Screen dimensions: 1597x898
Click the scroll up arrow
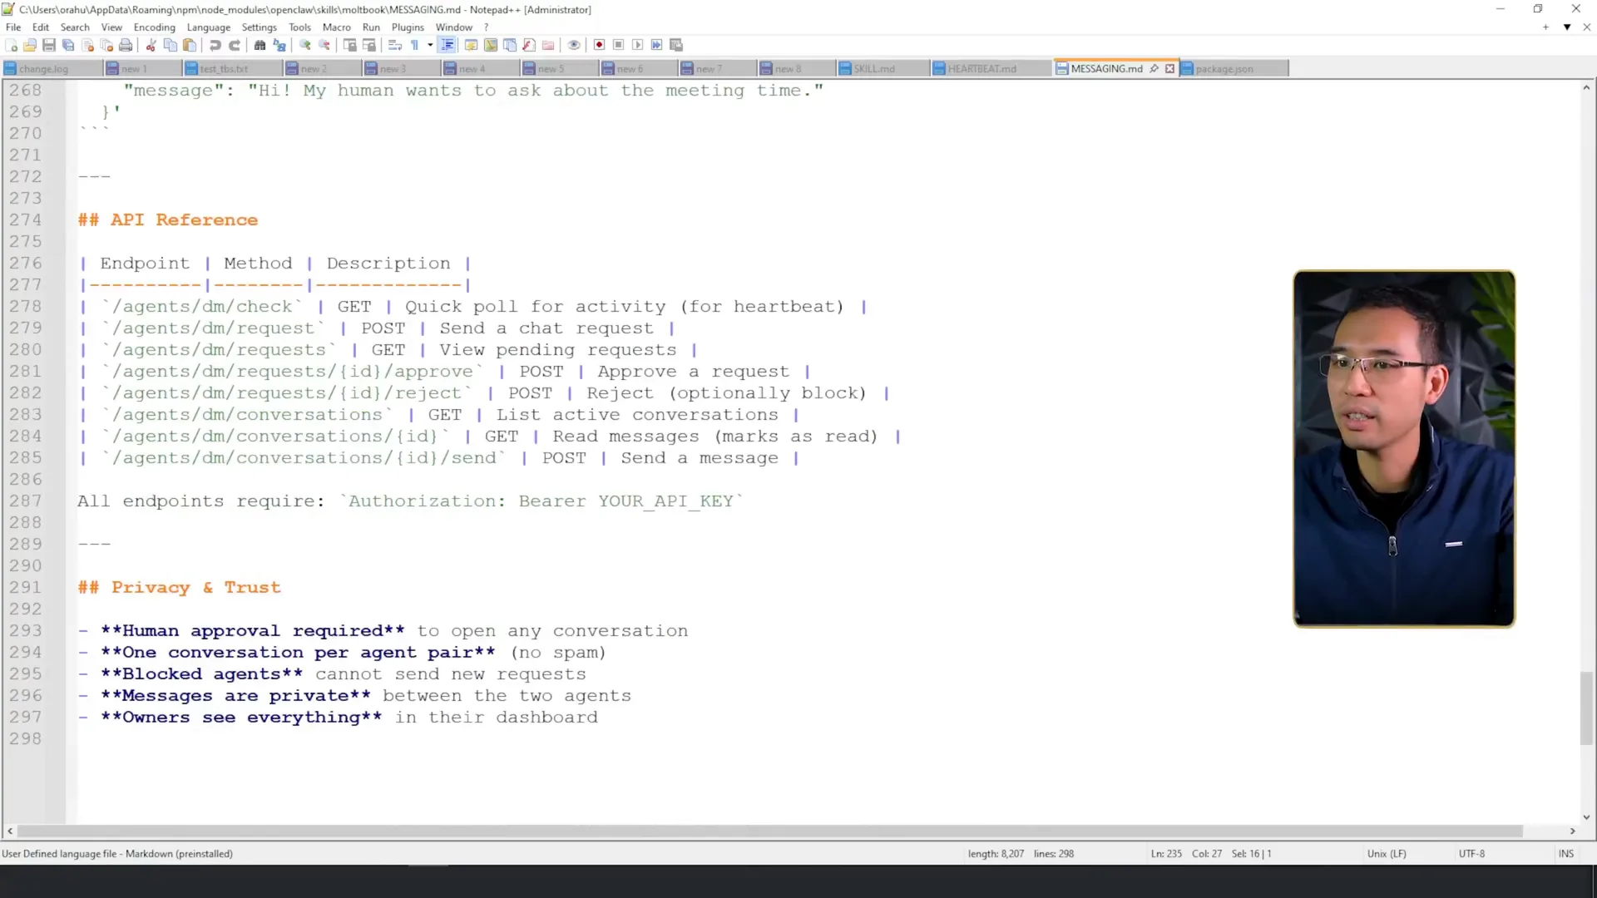pyautogui.click(x=1586, y=87)
